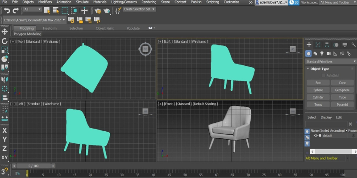Toggle the AutoGrid checkbox
Screen dimensions: 357x178
tap(324, 76)
